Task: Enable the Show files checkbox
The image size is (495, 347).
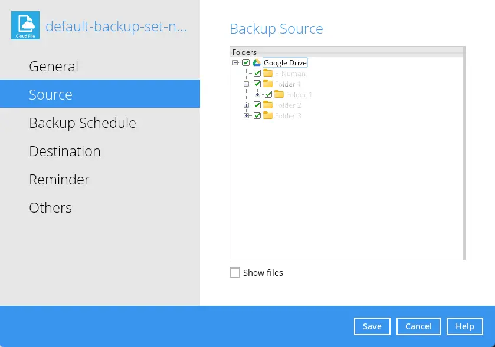Action: (235, 273)
